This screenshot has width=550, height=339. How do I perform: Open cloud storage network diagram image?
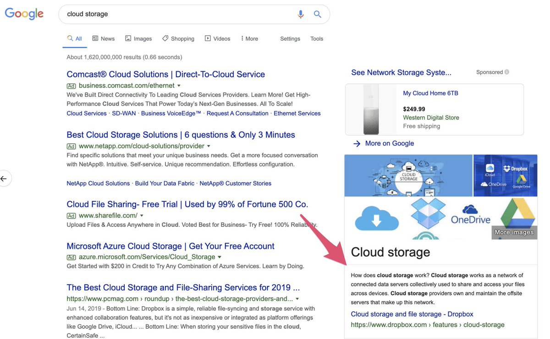(408, 176)
